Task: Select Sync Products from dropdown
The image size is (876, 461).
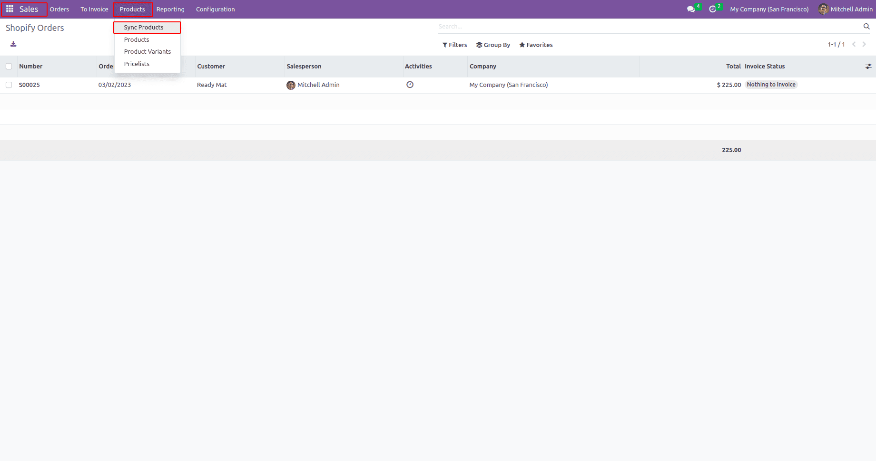Action: 147,28
